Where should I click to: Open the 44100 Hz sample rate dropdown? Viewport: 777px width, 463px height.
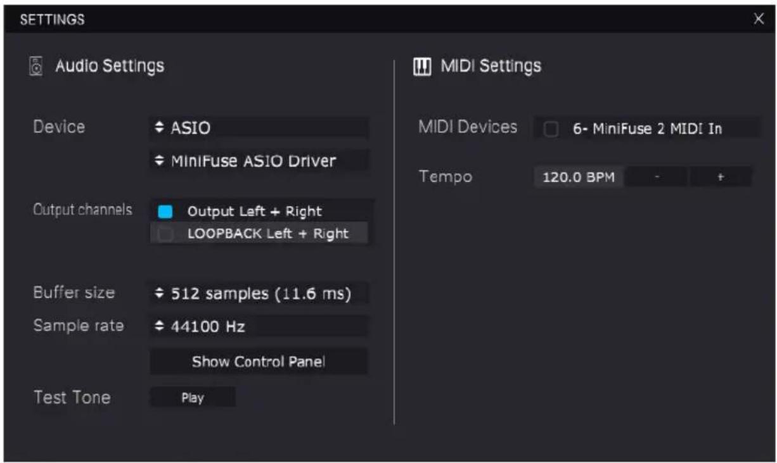259,327
